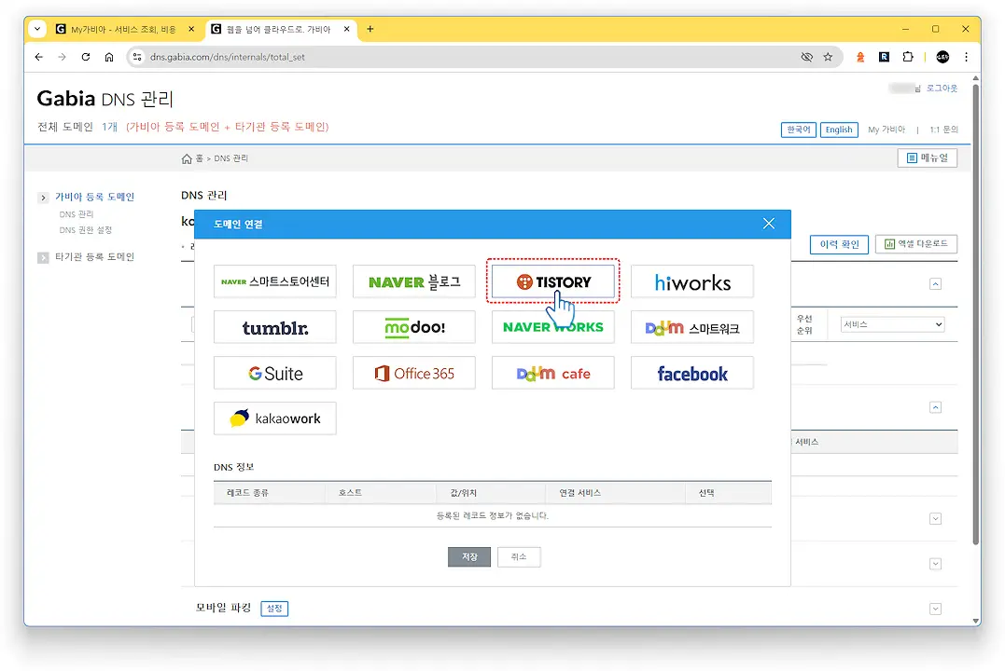This screenshot has width=1005, height=671.
Task: Select the NAVER WORKS service tile
Action: tap(553, 327)
